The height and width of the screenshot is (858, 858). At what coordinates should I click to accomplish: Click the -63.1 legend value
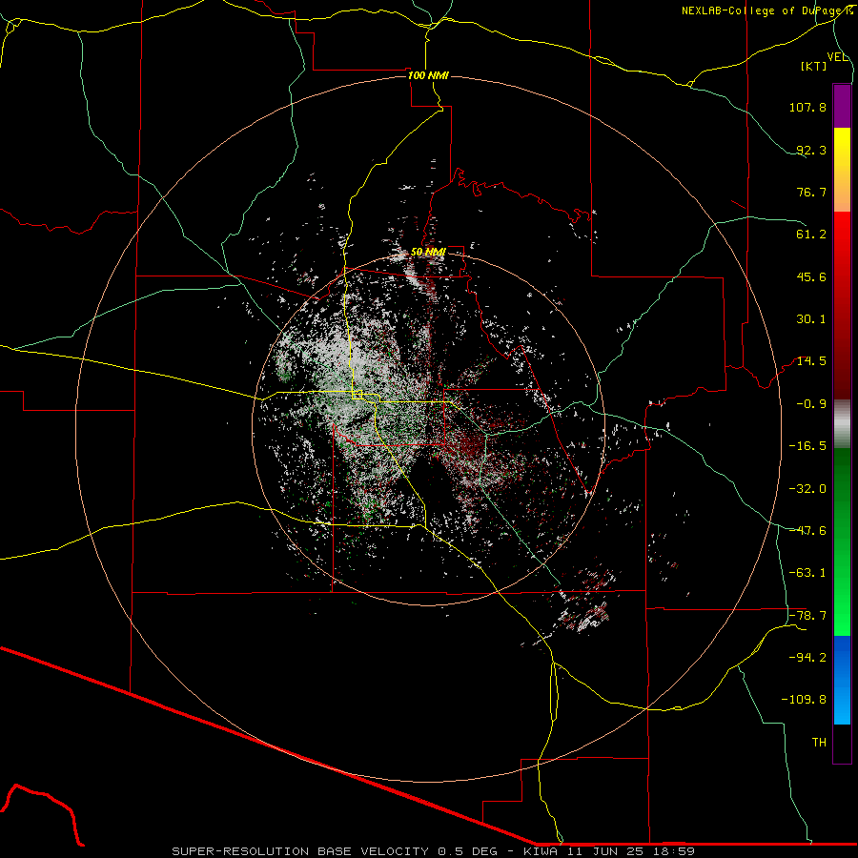(x=807, y=573)
